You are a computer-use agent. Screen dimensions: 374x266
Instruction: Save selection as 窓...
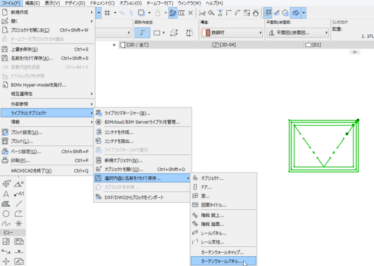224,196
